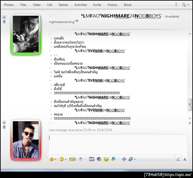193x178 pixels.
Task: Record a voice clip
Action: 81,159
